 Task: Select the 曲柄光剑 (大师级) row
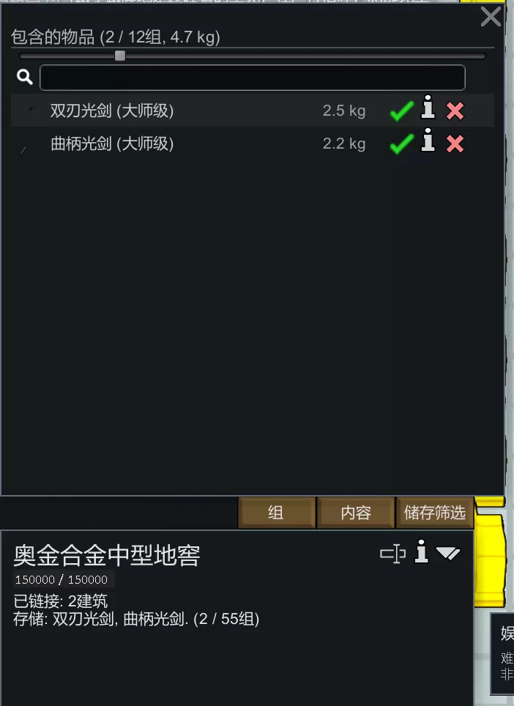253,144
